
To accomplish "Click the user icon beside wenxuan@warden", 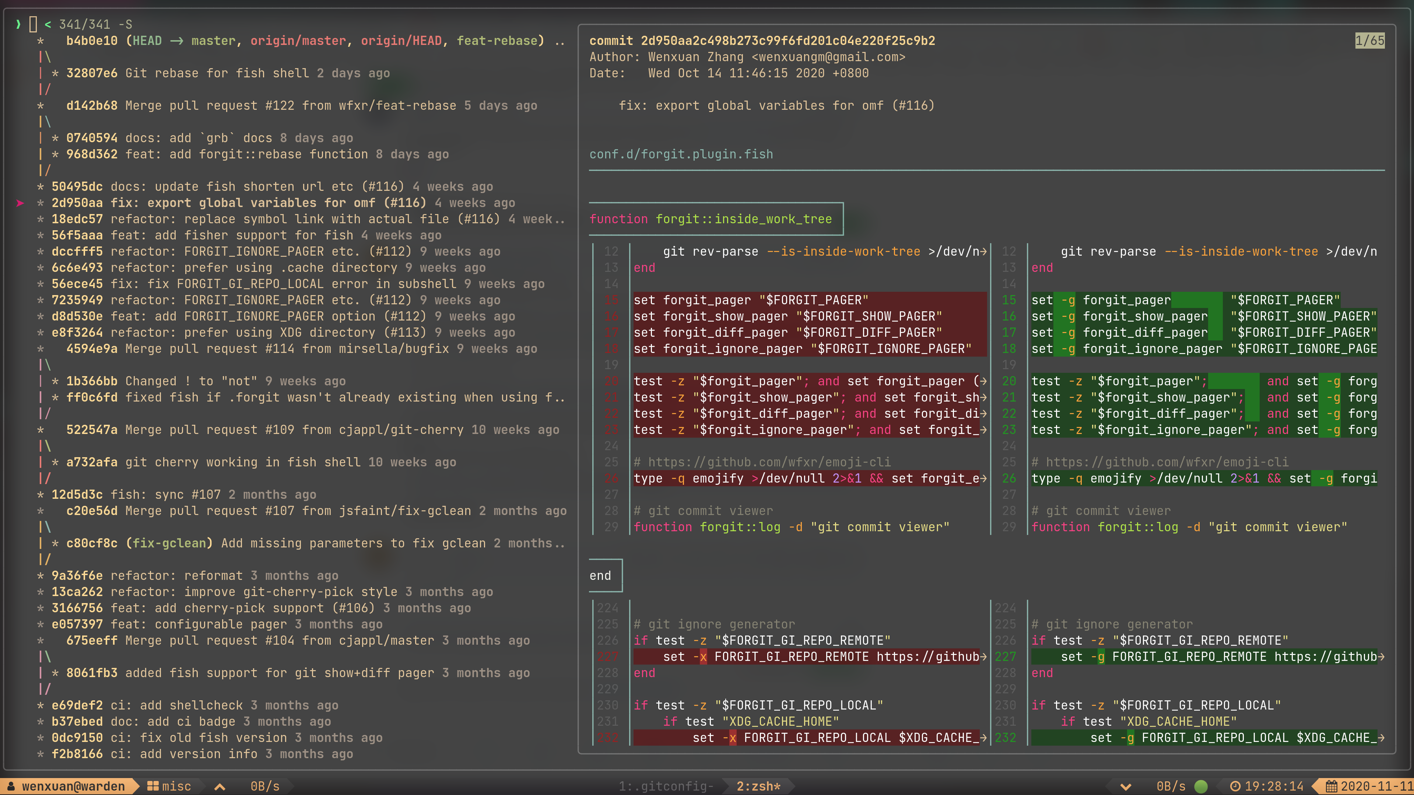I will pos(11,786).
